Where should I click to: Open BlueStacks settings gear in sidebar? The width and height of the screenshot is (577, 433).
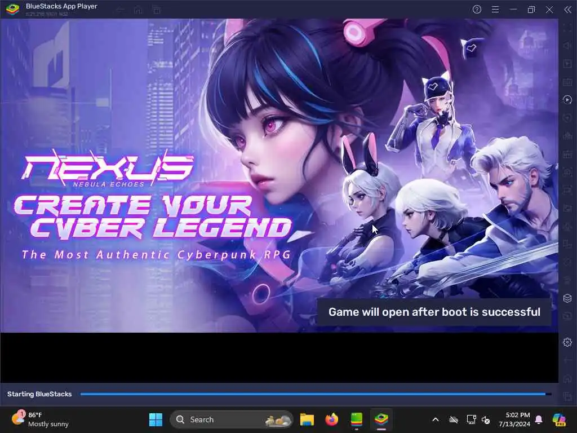[567, 342]
